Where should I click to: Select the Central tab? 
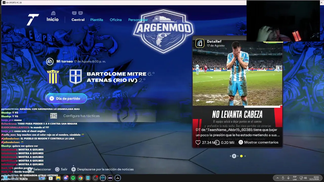(78, 20)
